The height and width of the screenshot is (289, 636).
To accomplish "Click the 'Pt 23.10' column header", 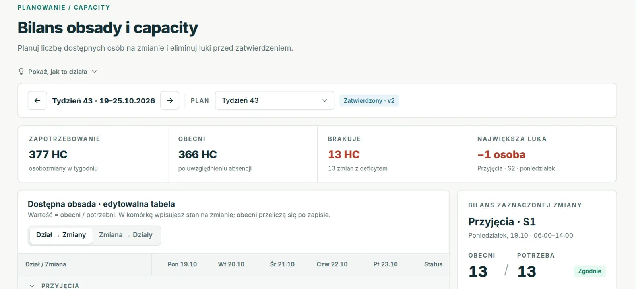I will 386,264.
